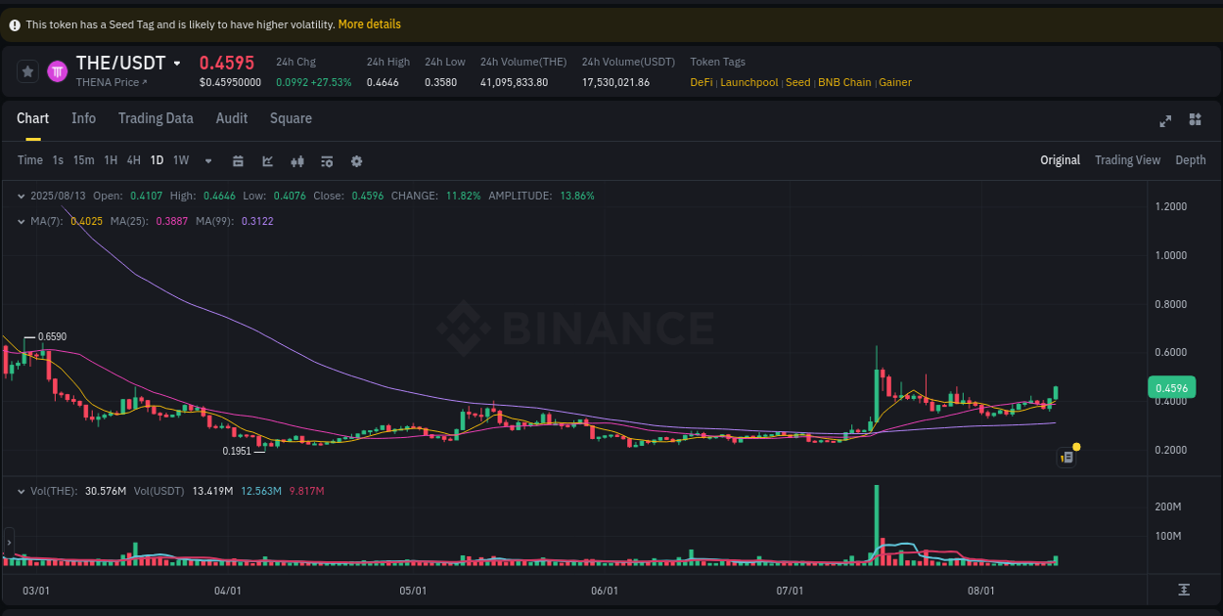Click the date range calendar icon

point(238,160)
